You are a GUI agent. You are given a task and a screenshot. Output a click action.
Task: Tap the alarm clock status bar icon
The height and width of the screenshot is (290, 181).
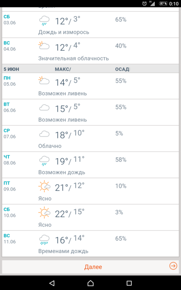click(144, 3)
